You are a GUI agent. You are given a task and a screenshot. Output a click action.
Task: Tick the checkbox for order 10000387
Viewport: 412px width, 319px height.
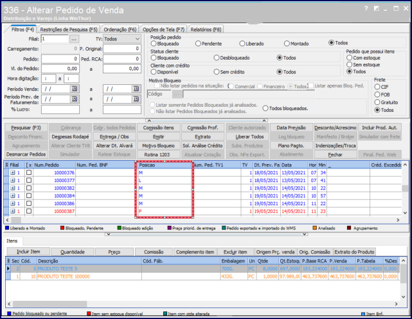(x=29, y=211)
